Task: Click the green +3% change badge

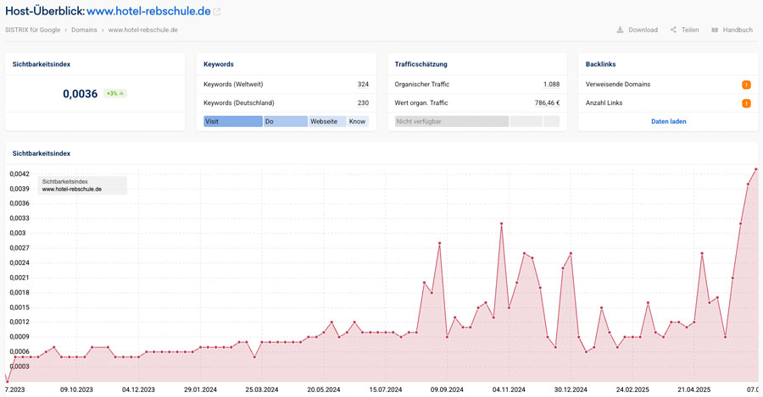Action: point(115,93)
